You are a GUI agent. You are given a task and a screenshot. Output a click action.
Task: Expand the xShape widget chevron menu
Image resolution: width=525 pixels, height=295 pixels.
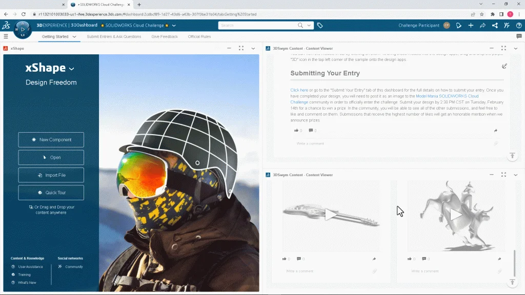pyautogui.click(x=253, y=48)
